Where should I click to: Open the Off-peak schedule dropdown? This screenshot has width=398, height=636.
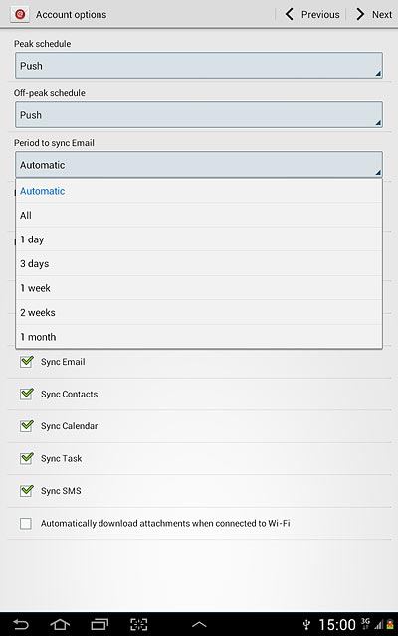point(199,115)
